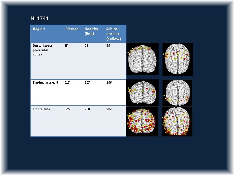Click the schizophrenic value 30
The height and width of the screenshot is (175, 234).
pyautogui.click(x=108, y=46)
